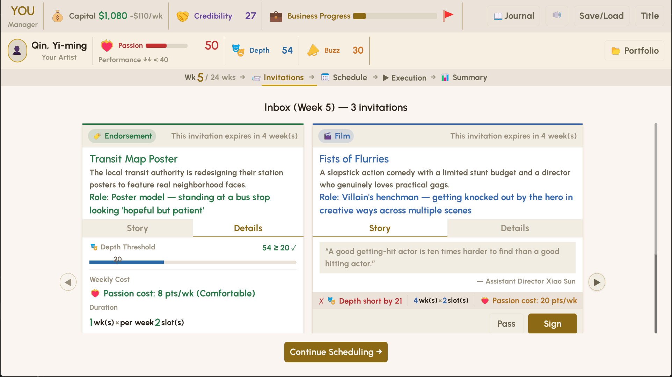
Task: Open the Journal book button
Action: [513, 16]
